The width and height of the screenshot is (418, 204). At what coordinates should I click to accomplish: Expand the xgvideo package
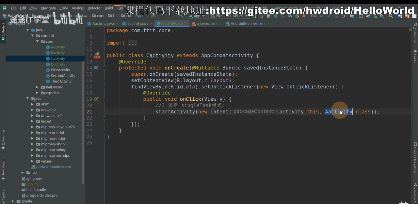(38, 93)
